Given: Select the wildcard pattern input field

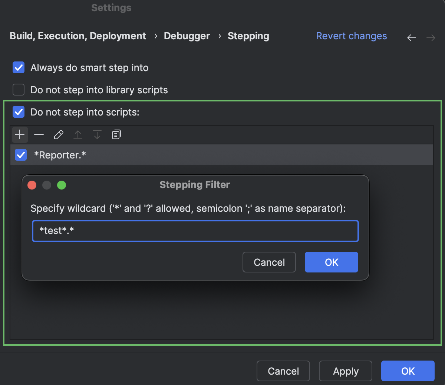Looking at the screenshot, I should point(195,231).
